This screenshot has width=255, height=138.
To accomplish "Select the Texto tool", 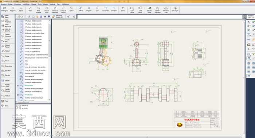I will tap(123, 9).
